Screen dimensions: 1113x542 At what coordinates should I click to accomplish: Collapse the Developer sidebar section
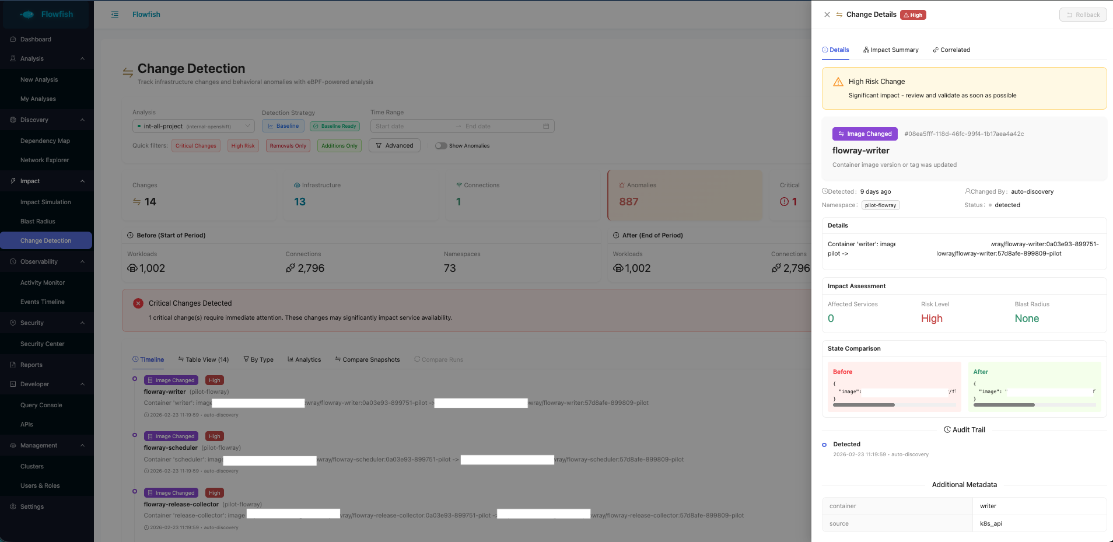point(82,384)
